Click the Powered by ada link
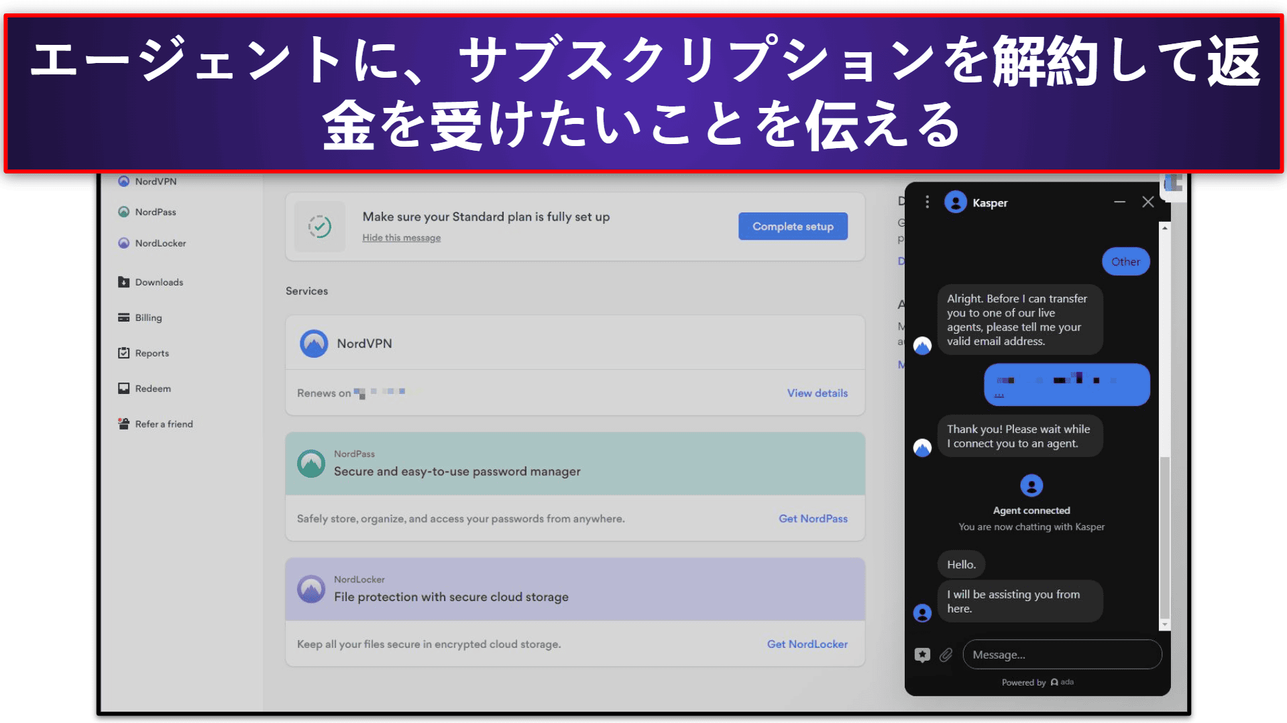Image resolution: width=1287 pixels, height=723 pixels. [x=1038, y=682]
